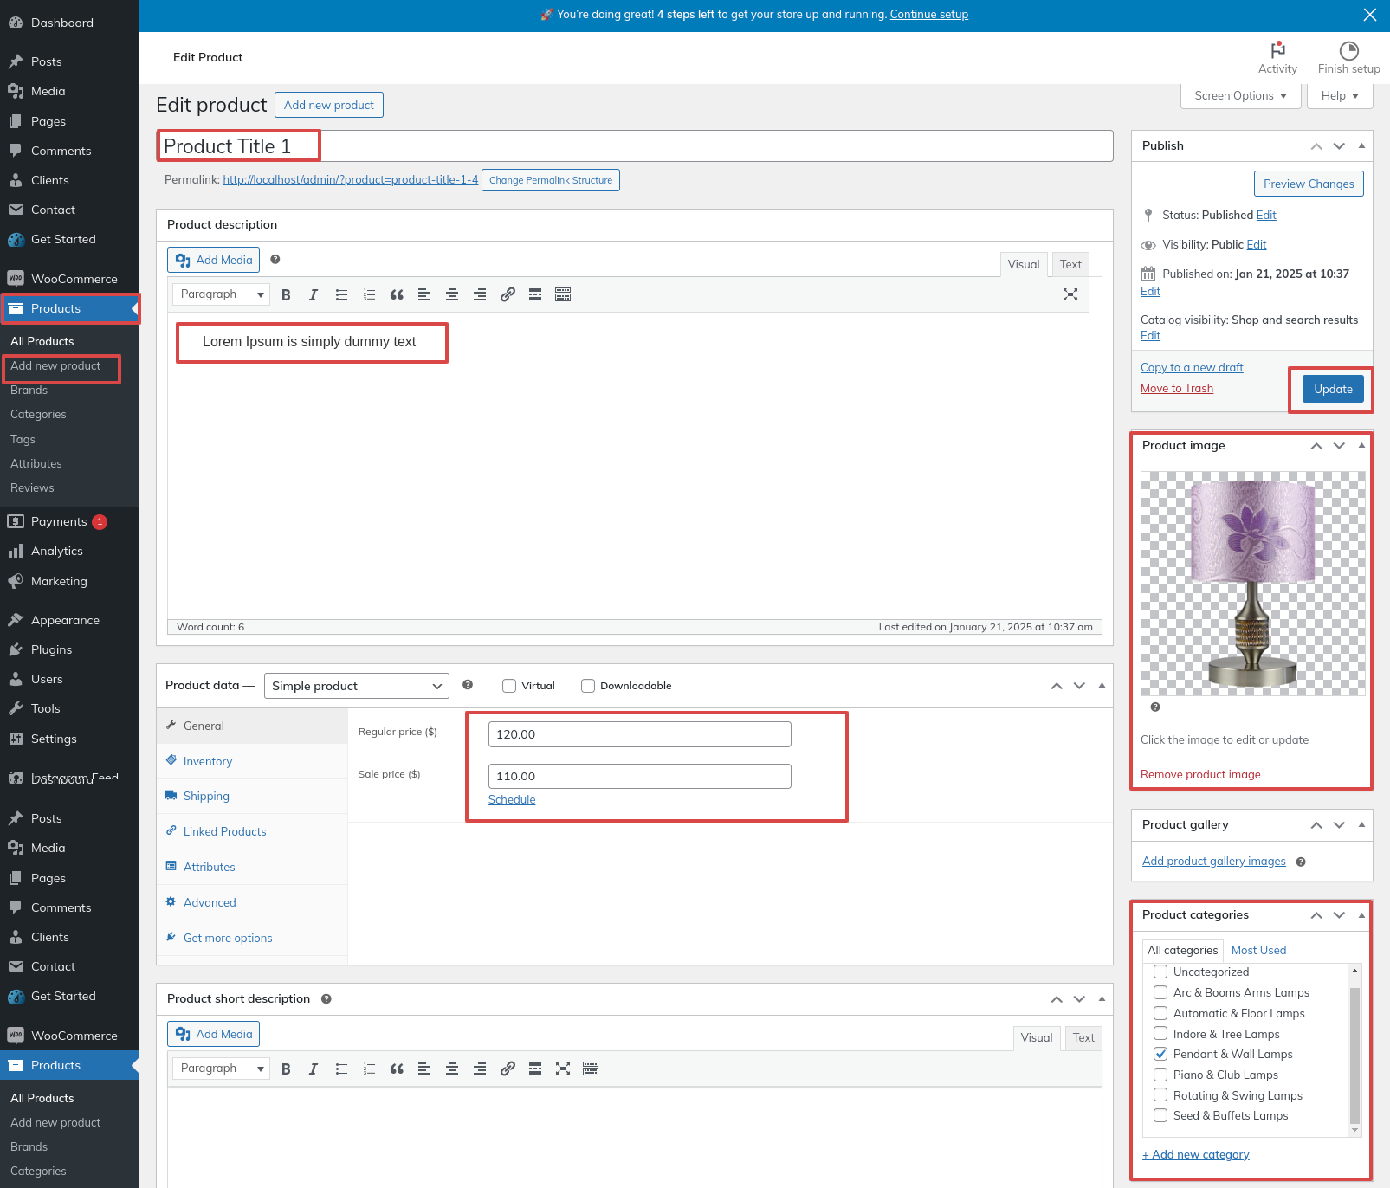Enable the Downloadable checkbox
The image size is (1390, 1188).
click(588, 686)
